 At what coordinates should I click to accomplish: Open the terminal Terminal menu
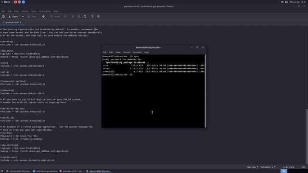137,52
